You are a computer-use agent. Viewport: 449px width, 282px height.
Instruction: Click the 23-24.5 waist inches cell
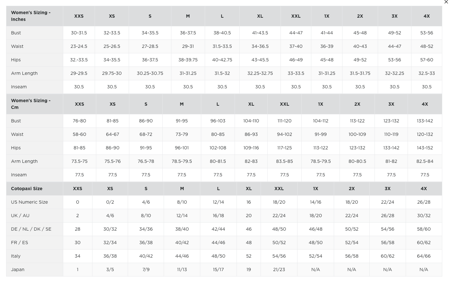click(79, 46)
